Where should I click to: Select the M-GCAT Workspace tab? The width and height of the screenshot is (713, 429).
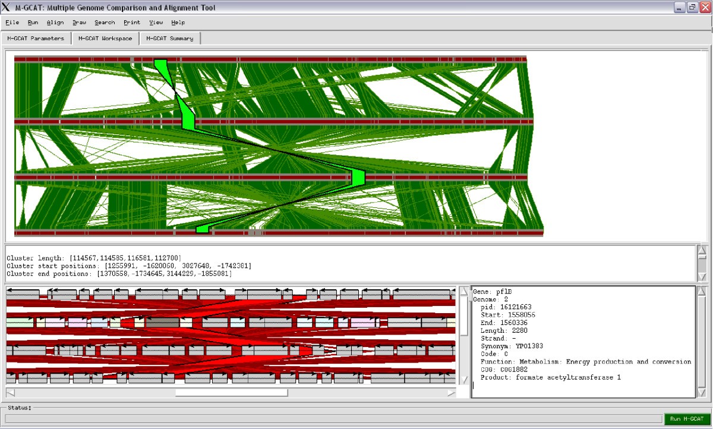pos(105,39)
